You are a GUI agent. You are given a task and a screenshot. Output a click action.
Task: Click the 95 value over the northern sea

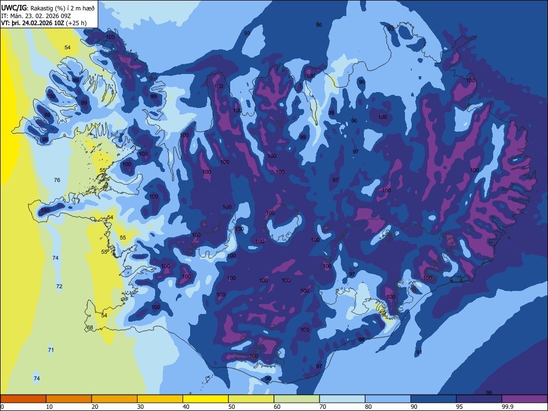(319, 25)
